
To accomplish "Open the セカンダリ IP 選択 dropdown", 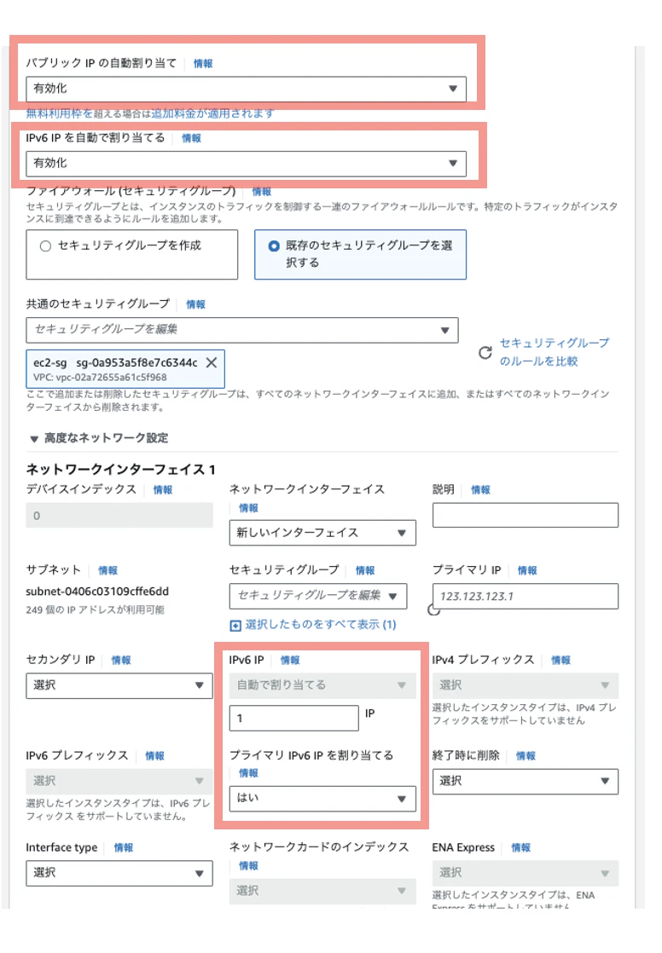I will (x=119, y=685).
